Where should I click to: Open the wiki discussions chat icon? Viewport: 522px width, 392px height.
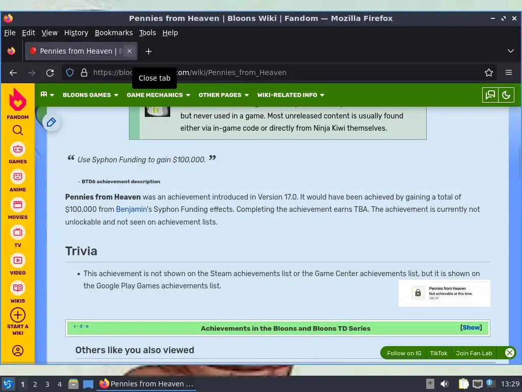tap(490, 95)
